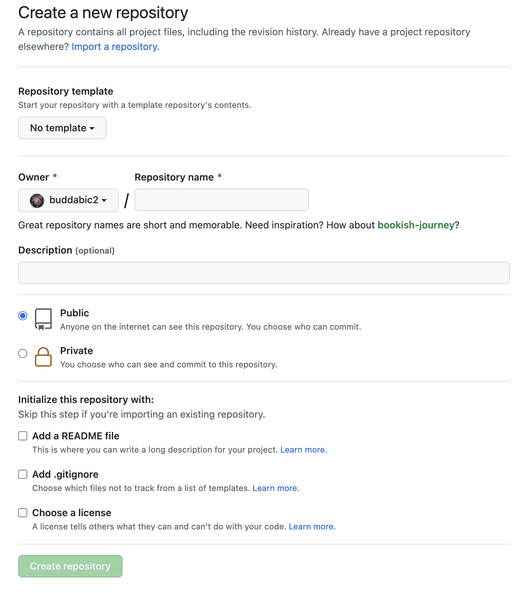
Task: Click the Public repository book icon
Action: coord(43,319)
